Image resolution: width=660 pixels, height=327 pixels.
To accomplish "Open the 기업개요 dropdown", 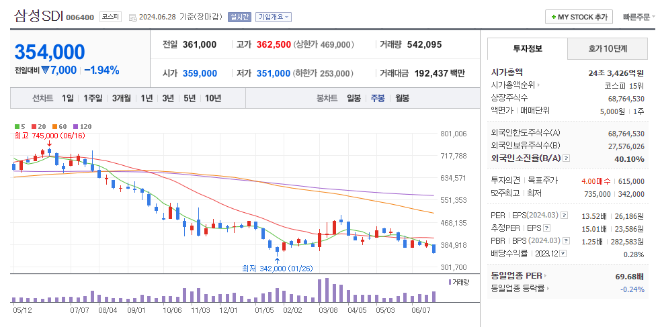I will coord(274,17).
